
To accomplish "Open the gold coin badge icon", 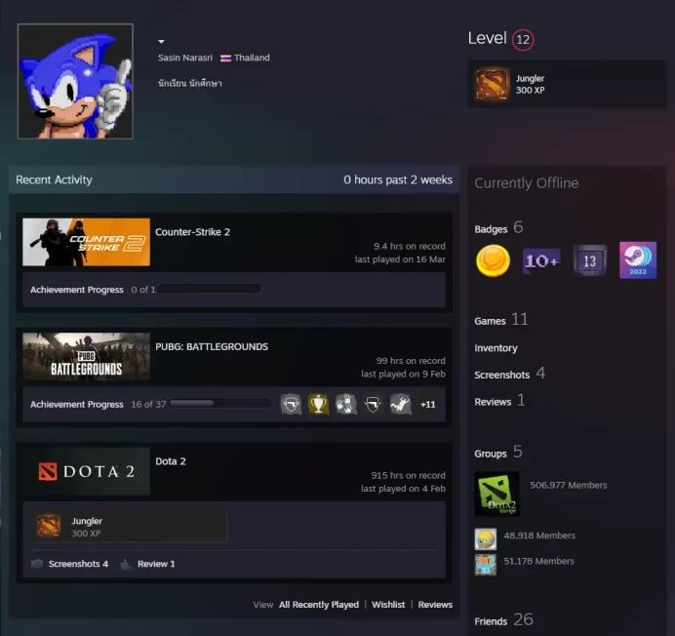I will coord(493,260).
